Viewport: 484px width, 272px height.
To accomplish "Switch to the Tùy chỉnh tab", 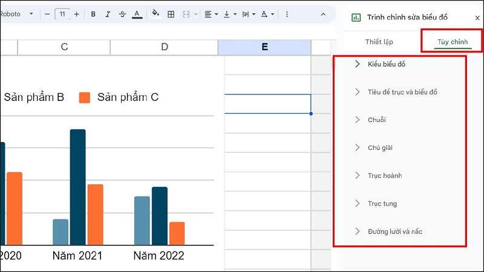I will click(x=453, y=42).
